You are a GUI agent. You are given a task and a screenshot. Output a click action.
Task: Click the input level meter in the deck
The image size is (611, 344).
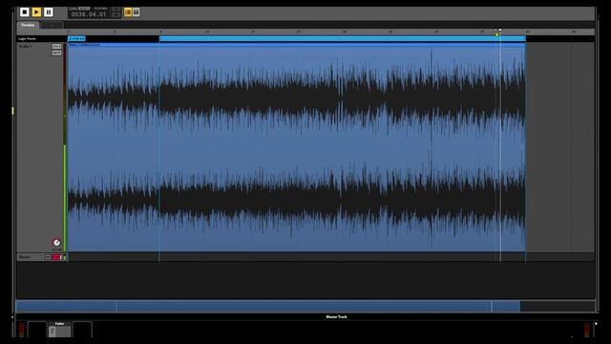point(21,330)
